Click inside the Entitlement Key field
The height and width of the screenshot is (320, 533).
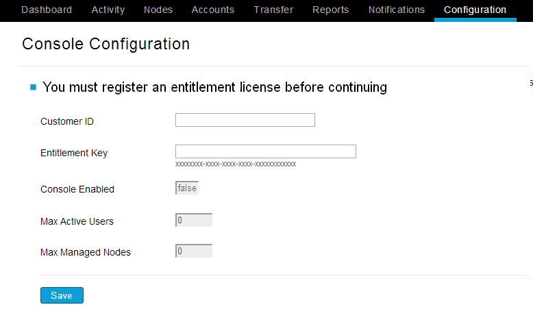click(x=266, y=151)
